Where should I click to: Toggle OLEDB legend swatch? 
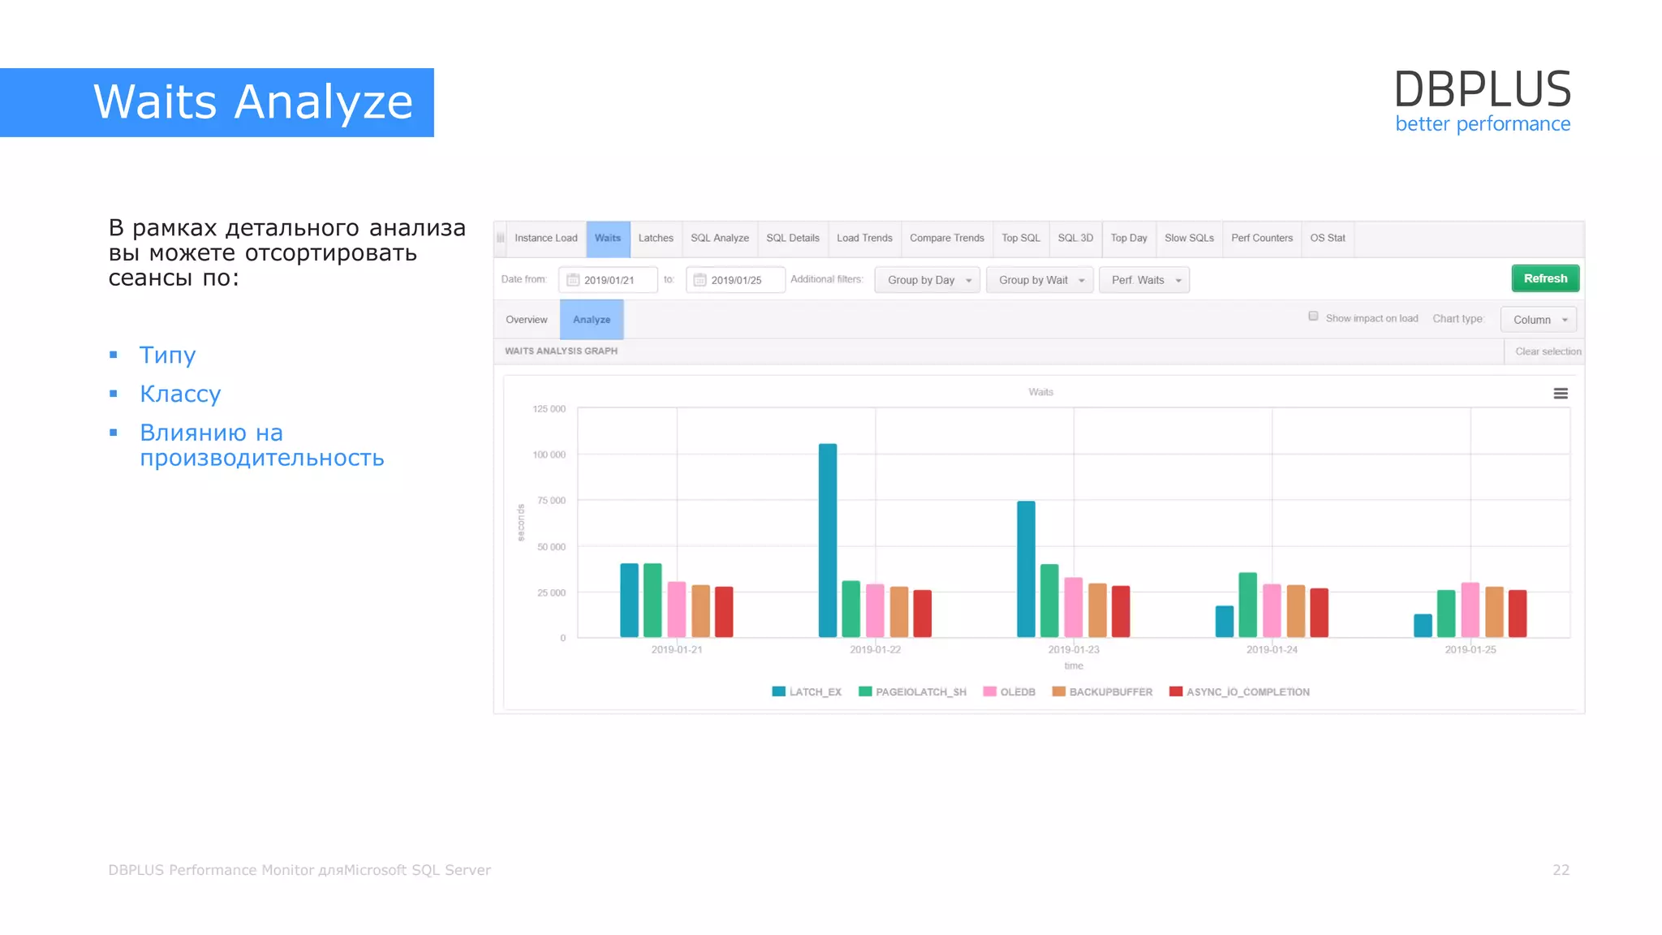[989, 692]
